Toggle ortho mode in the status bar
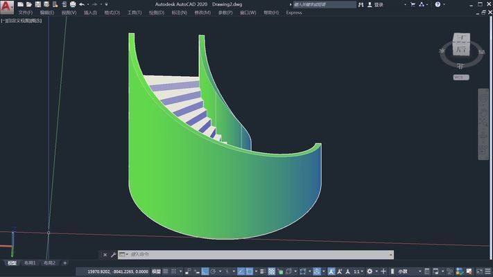Image resolution: width=493 pixels, height=277 pixels. (204, 271)
